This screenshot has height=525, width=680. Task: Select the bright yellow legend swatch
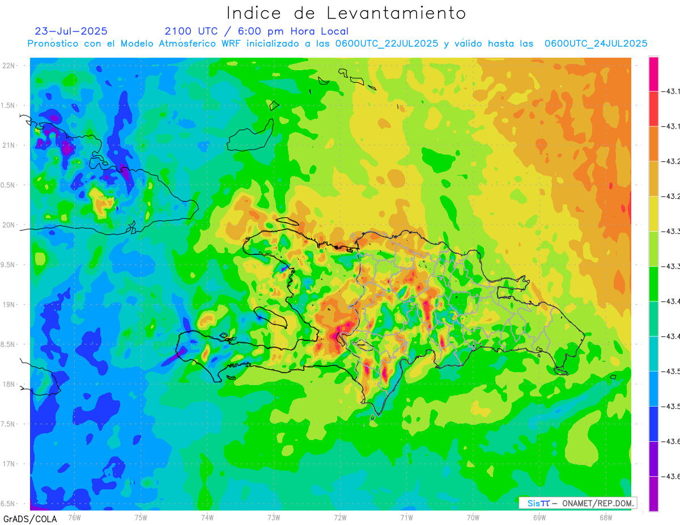coord(653,214)
